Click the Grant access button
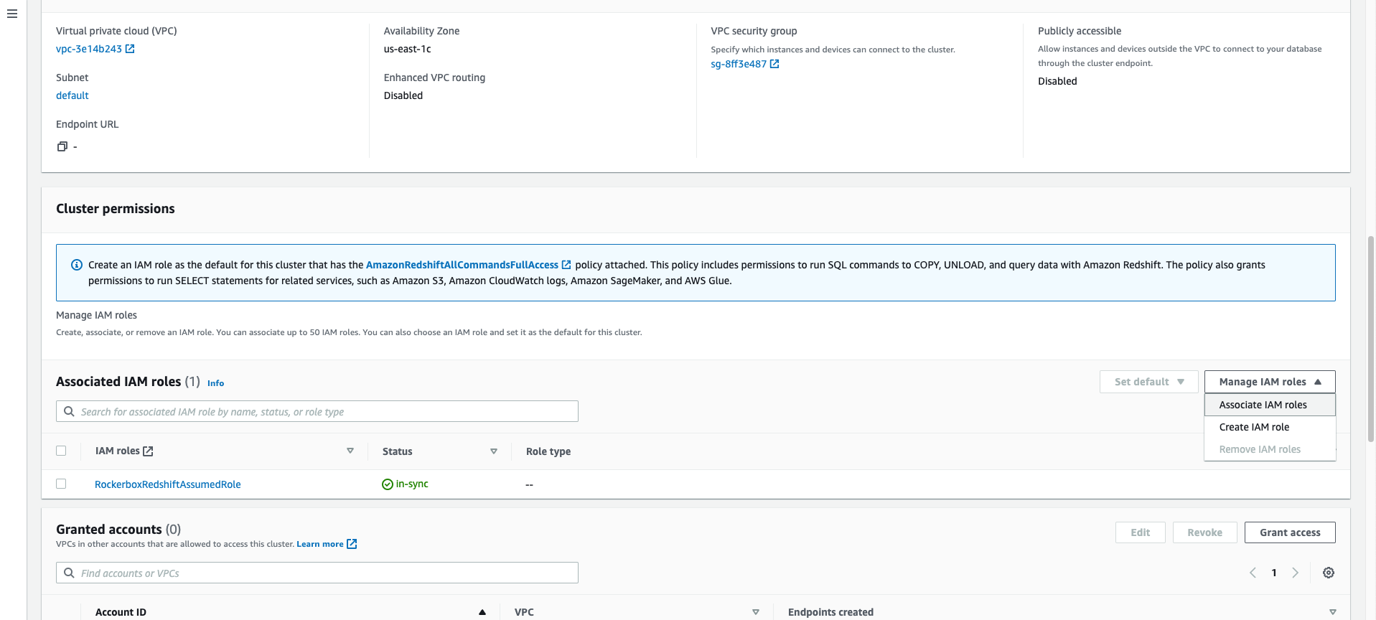 click(1290, 532)
